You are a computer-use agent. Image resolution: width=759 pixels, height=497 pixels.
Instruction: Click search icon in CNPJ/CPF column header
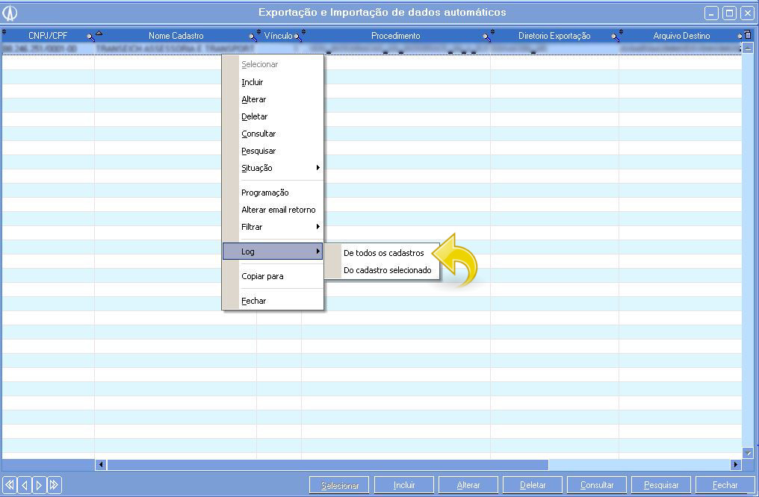pyautogui.click(x=90, y=37)
